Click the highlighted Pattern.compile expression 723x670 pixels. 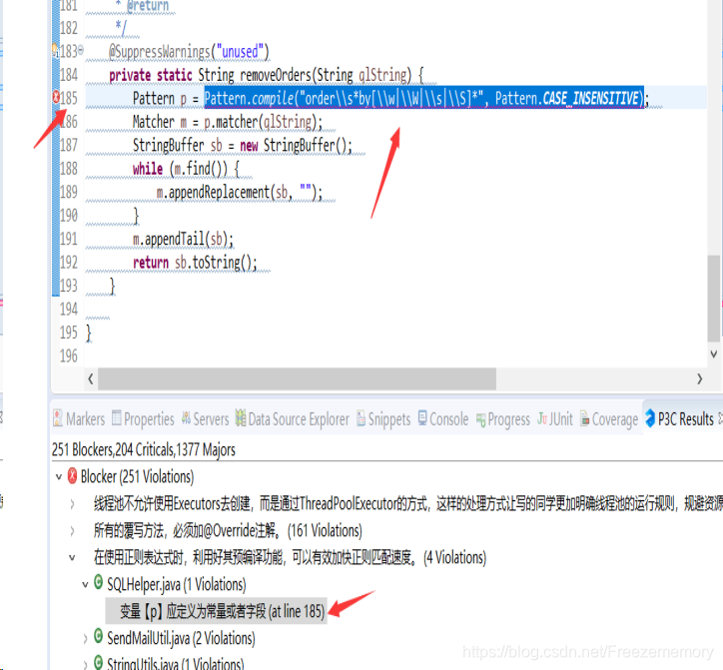(x=424, y=98)
